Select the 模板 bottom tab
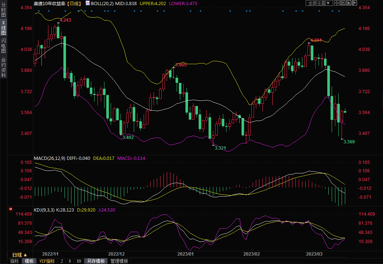Image resolution: width=383 pixels, height=264 pixels. pyautogui.click(x=29, y=261)
